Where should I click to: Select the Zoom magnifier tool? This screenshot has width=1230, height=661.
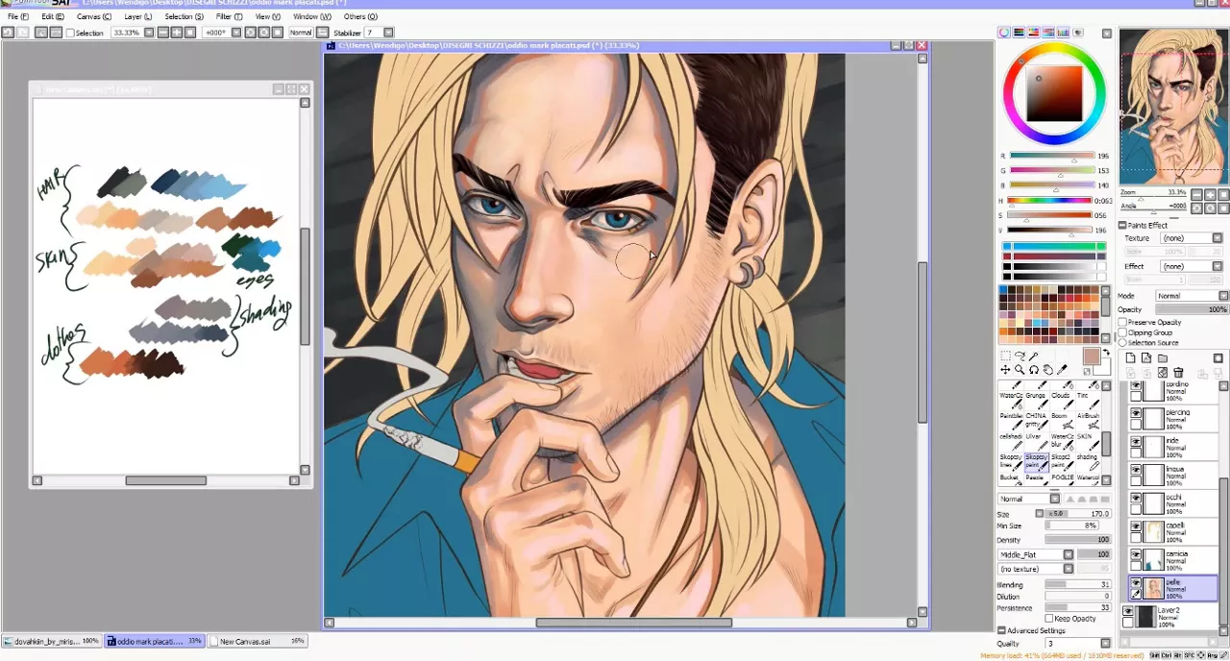tap(1020, 370)
